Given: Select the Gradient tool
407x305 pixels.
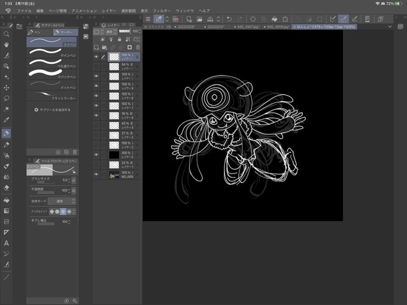Looking at the screenshot, I should (x=6, y=211).
